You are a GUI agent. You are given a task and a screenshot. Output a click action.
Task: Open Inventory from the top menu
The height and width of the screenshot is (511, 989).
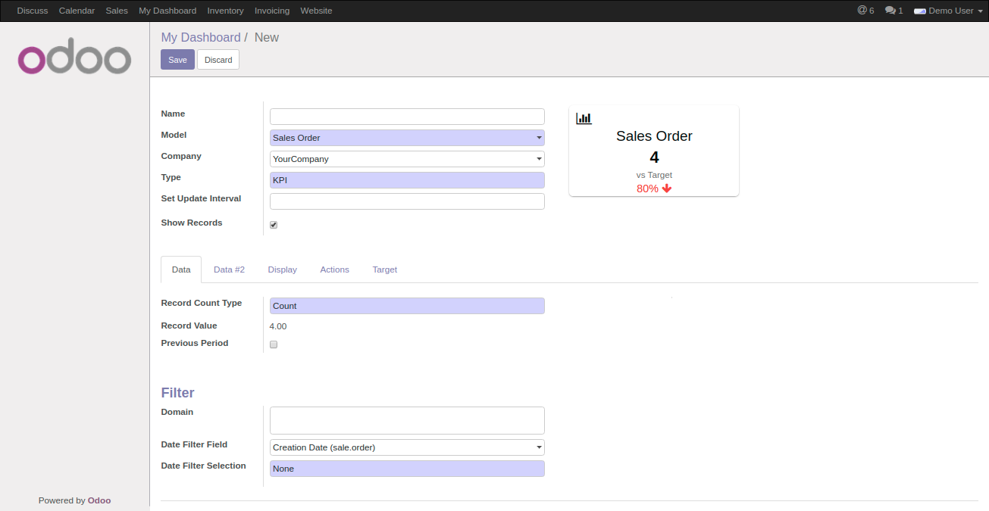pyautogui.click(x=225, y=11)
